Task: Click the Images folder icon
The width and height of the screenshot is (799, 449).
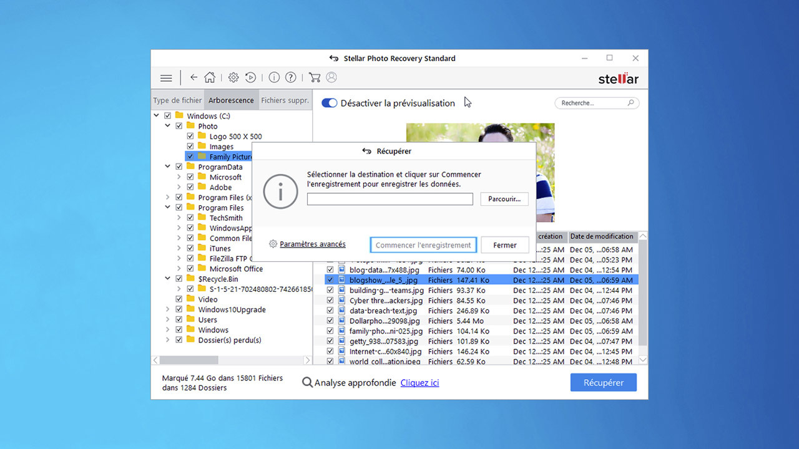Action: 202,146
